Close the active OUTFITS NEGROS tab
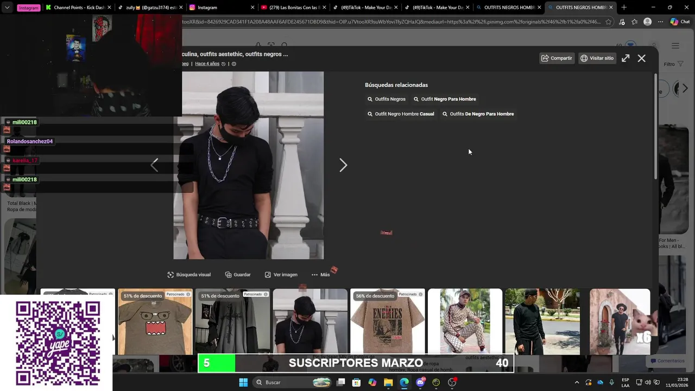Image resolution: width=695 pixels, height=391 pixels. click(611, 8)
